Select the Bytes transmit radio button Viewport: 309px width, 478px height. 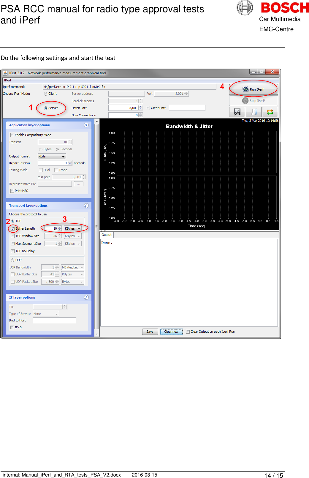[x=41, y=149]
